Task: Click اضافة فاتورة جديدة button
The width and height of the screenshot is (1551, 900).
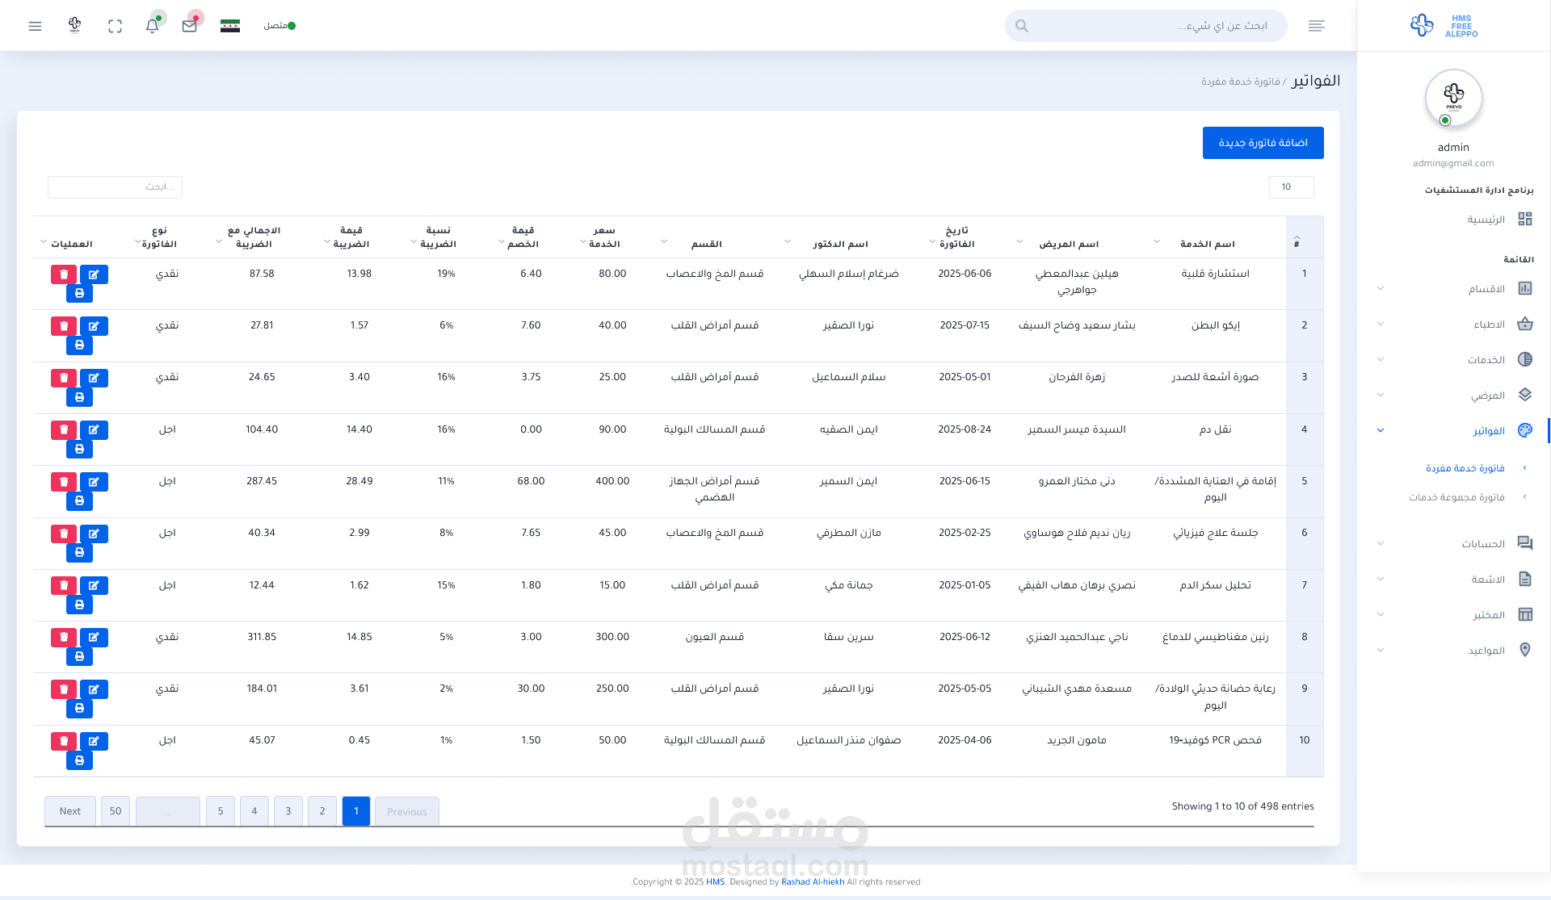Action: 1263,143
